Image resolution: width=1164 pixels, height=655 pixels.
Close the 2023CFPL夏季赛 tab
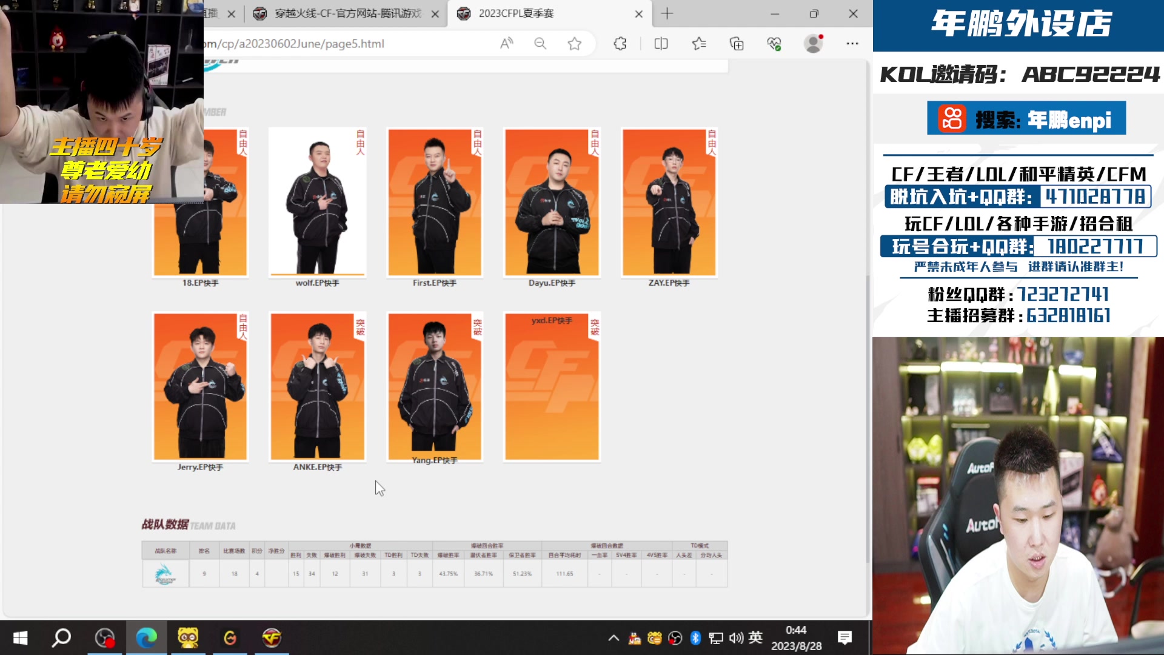click(638, 14)
